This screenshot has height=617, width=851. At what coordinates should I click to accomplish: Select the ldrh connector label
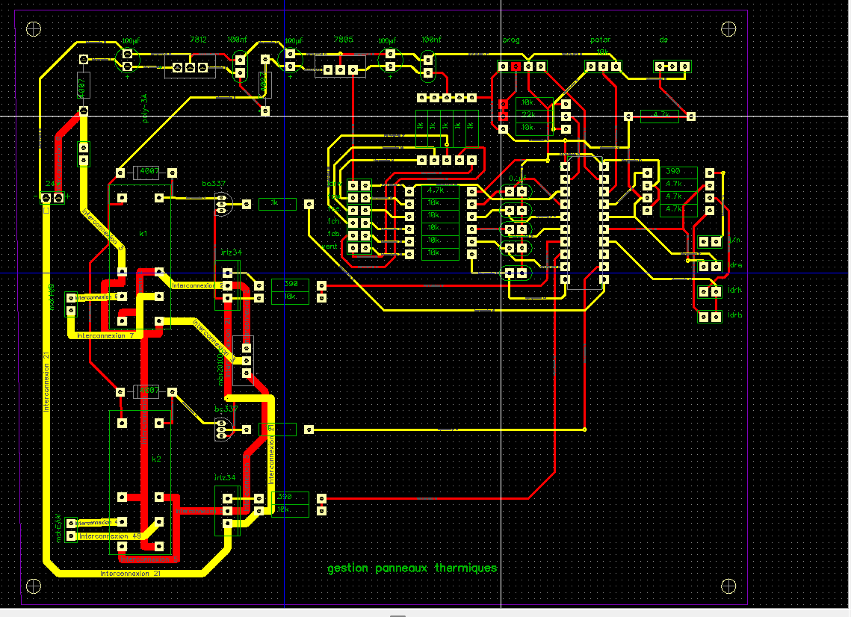point(735,291)
